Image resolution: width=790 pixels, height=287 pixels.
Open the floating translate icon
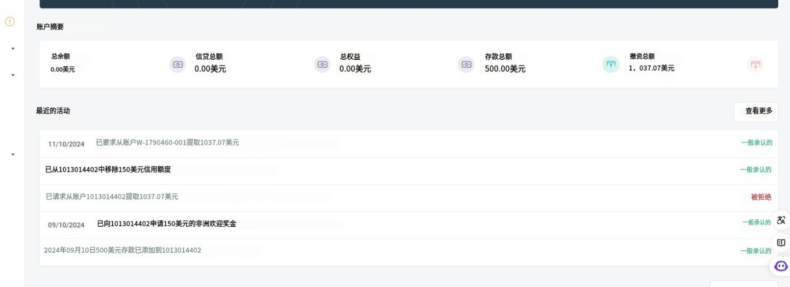[781, 220]
